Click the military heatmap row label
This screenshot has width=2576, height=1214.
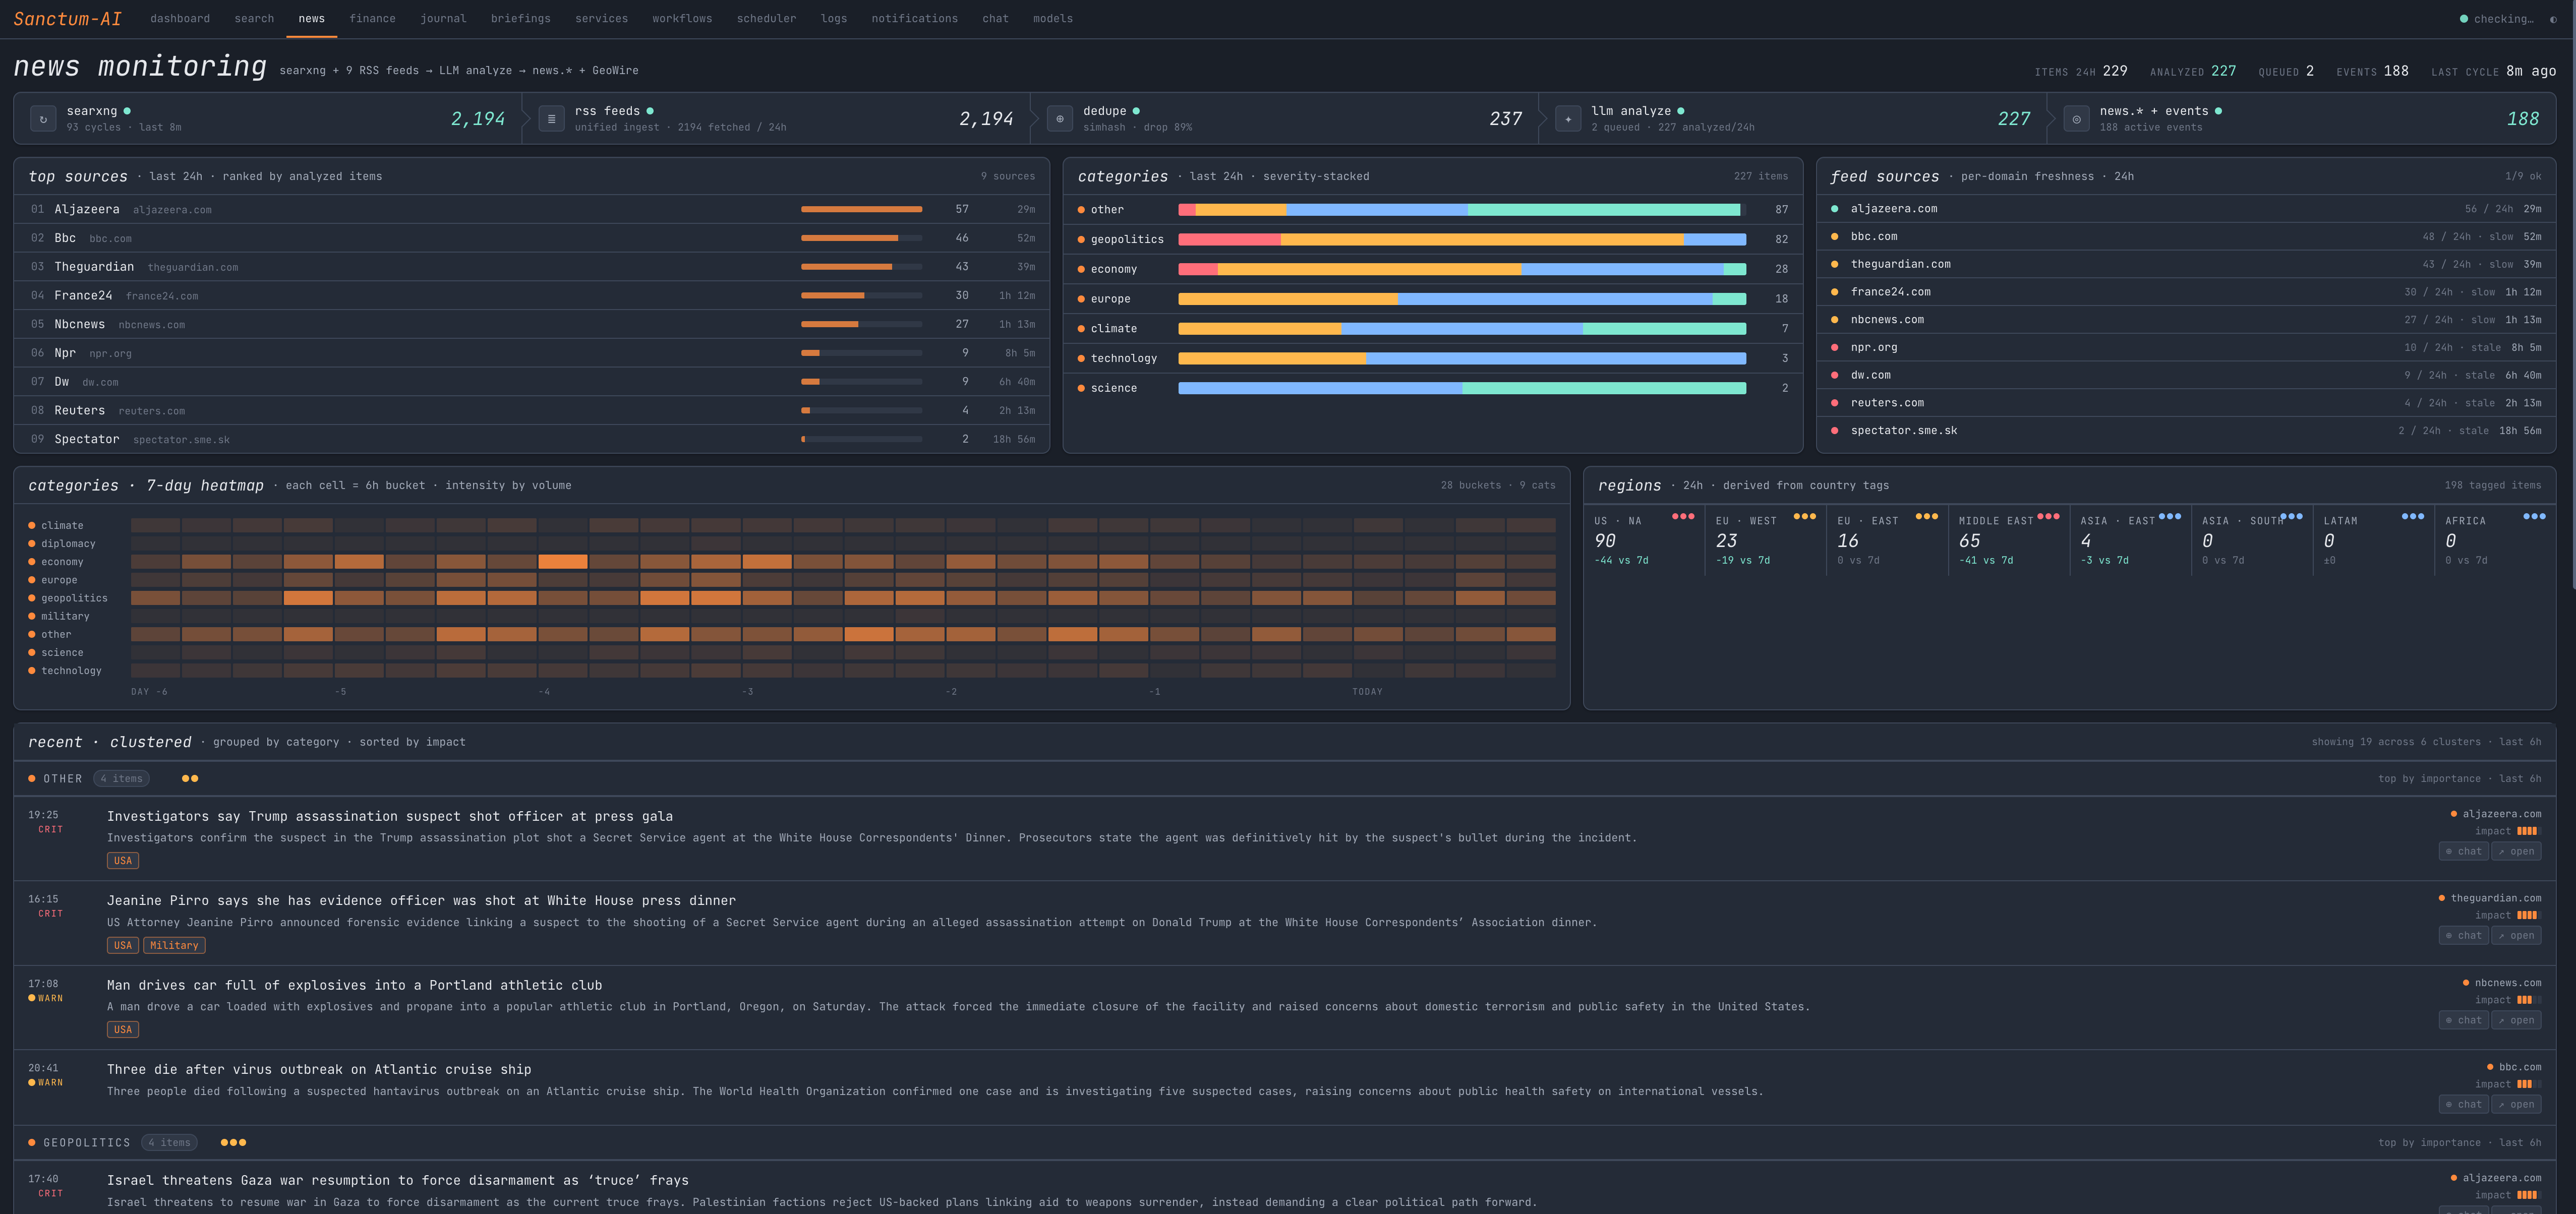click(65, 617)
